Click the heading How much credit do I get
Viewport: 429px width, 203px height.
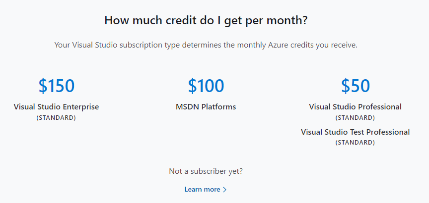coord(206,21)
